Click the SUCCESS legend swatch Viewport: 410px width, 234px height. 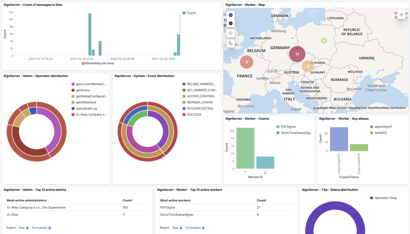184,114
